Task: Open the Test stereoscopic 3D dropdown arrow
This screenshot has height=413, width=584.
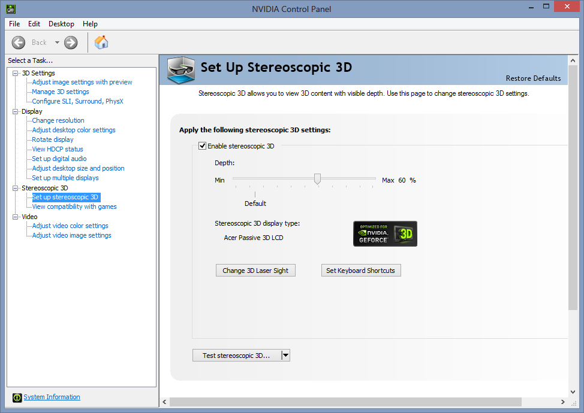Action: 285,356
